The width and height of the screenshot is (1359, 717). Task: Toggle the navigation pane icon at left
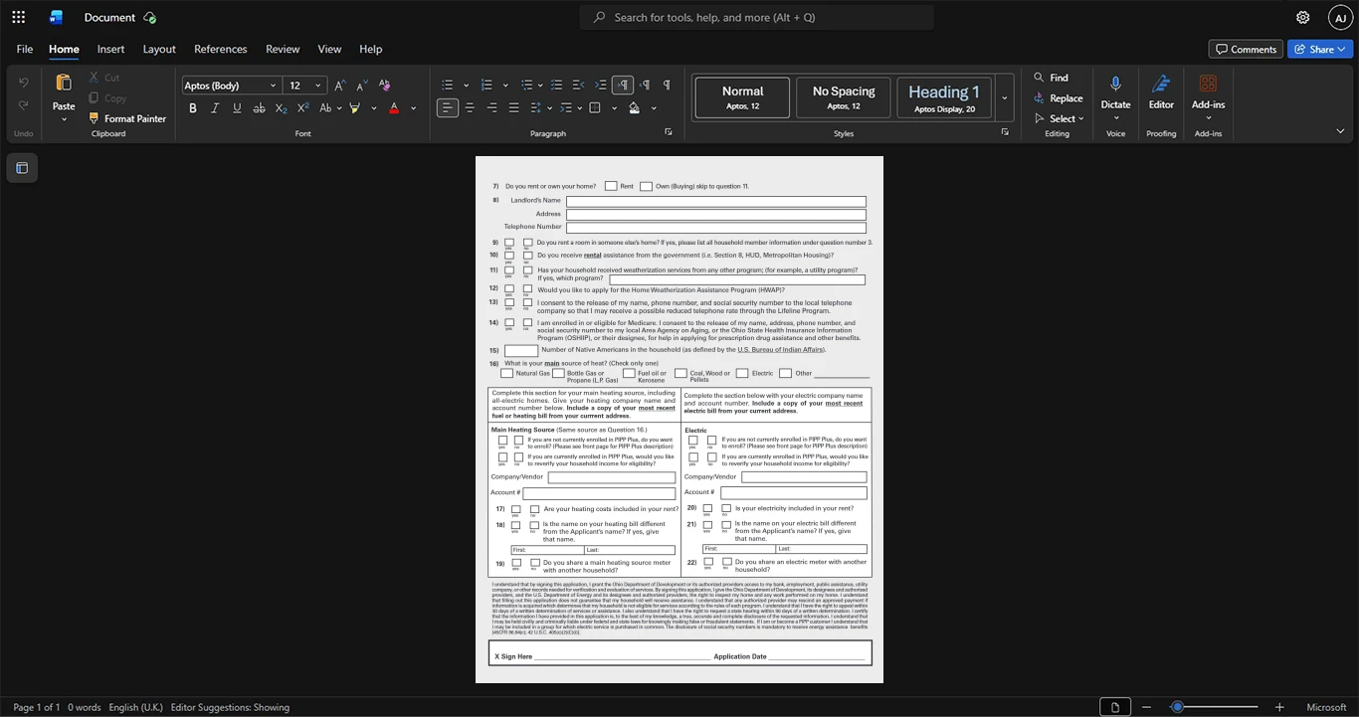[x=22, y=168]
